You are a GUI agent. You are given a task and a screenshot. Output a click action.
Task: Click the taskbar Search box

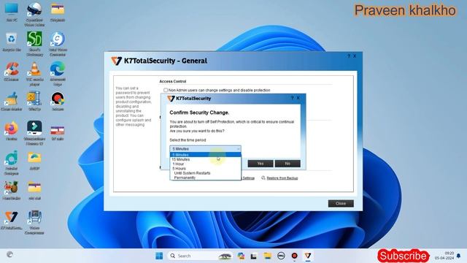(x=199, y=256)
